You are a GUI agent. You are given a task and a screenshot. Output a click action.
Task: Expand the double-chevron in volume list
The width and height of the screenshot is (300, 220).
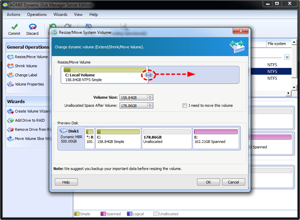(x=287, y=57)
